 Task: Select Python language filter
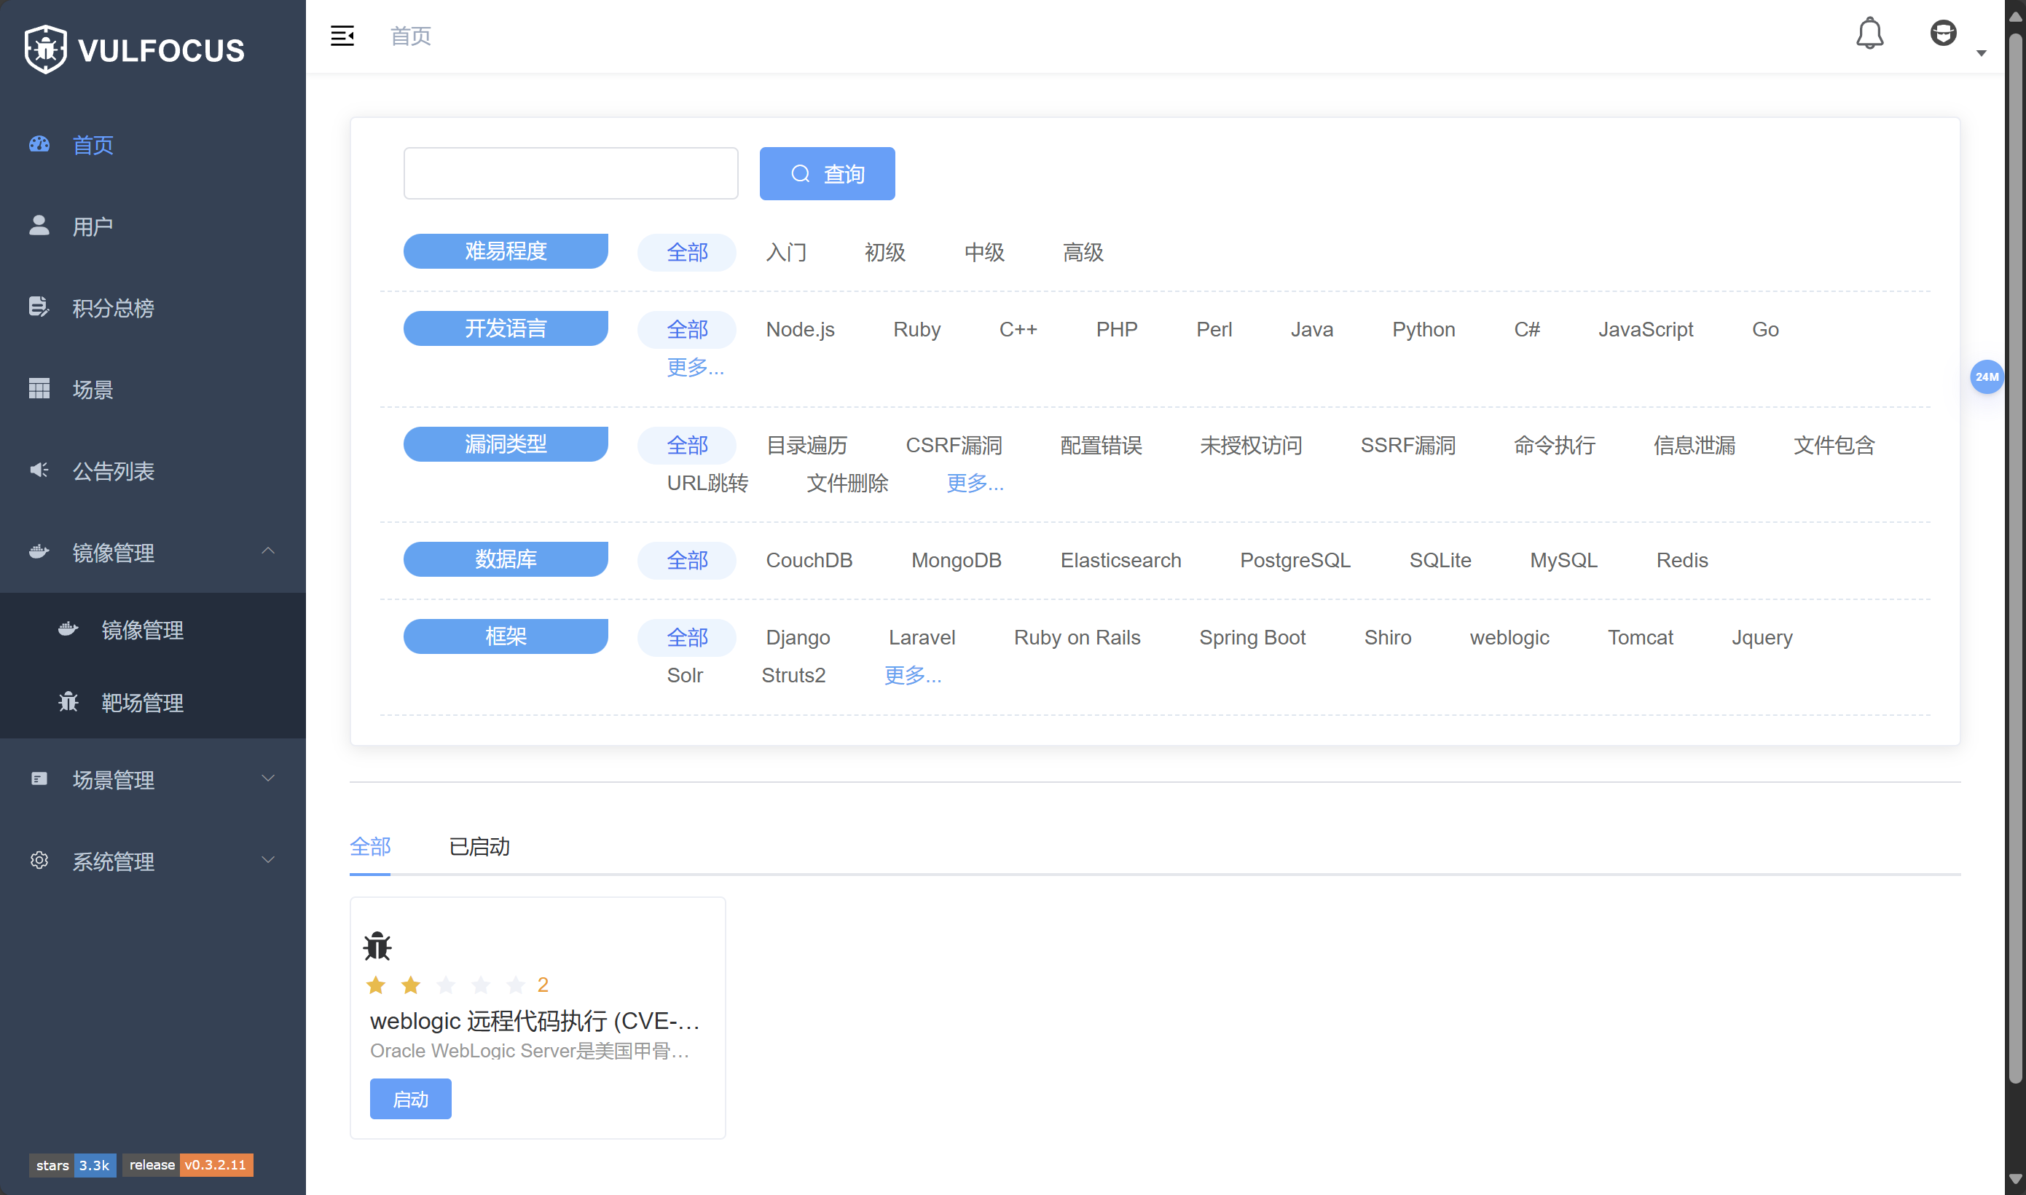click(1423, 329)
